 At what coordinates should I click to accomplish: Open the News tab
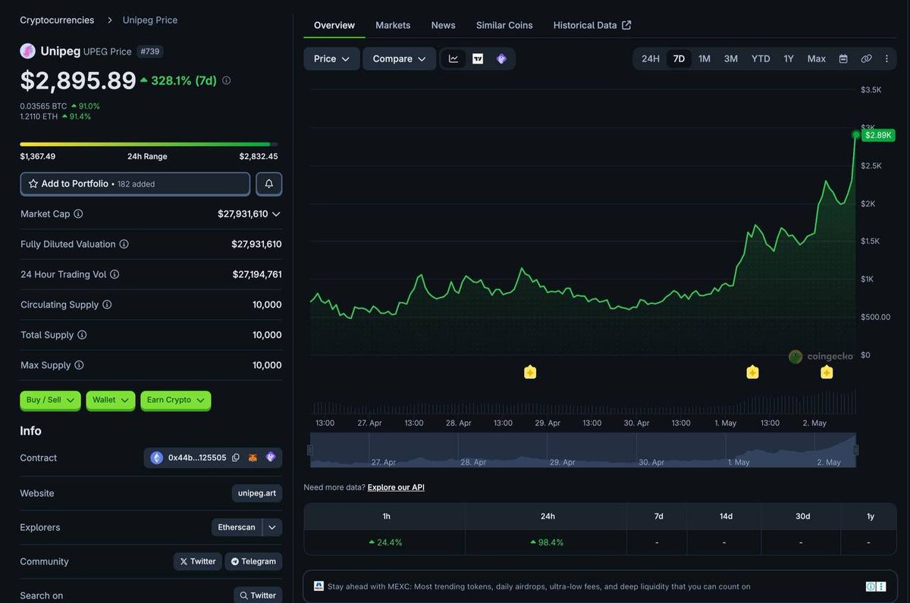(x=444, y=25)
